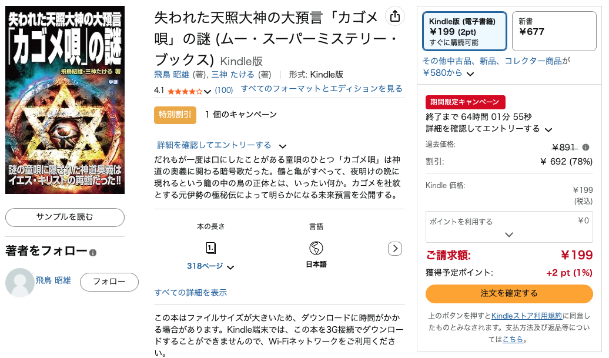Viewport: 609px width, 358px height.
Task: Follow author with the フォロー button
Action: (x=109, y=282)
